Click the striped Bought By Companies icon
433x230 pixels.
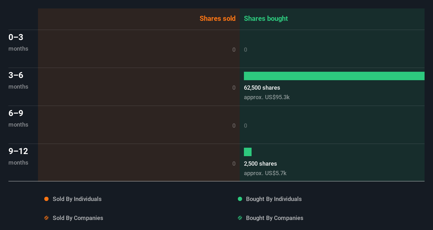coord(240,218)
